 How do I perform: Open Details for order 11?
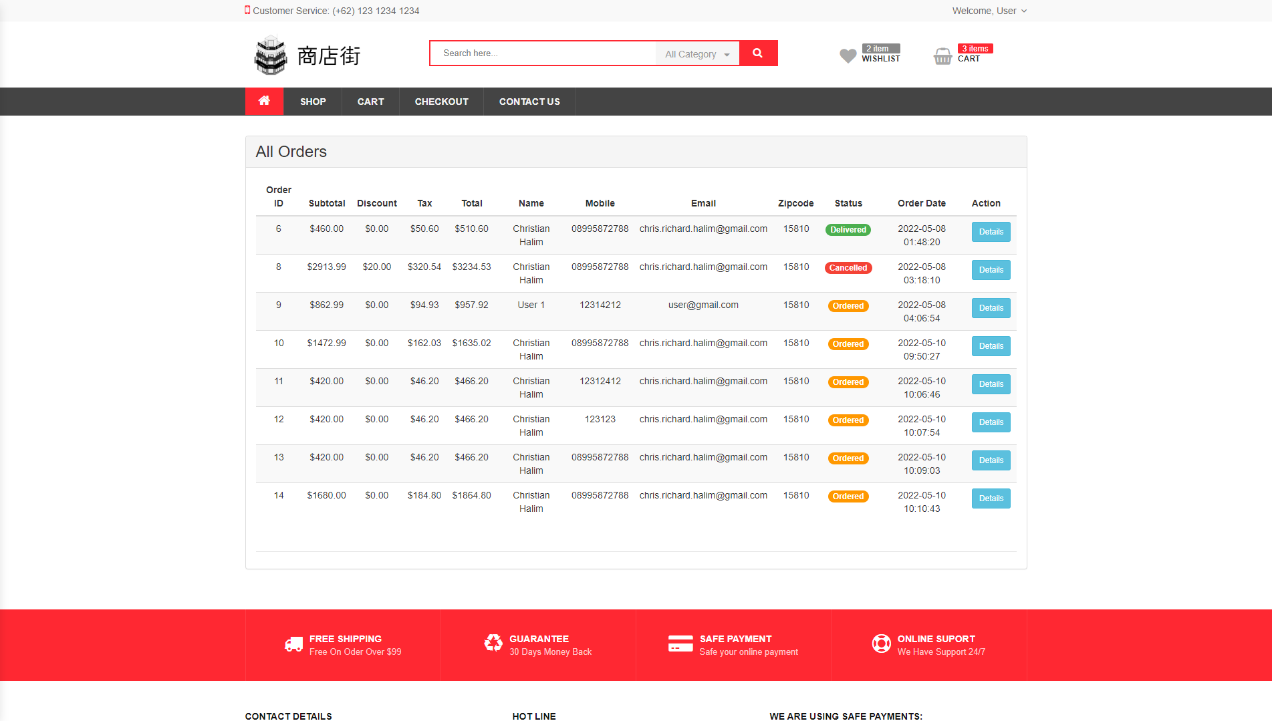tap(991, 384)
